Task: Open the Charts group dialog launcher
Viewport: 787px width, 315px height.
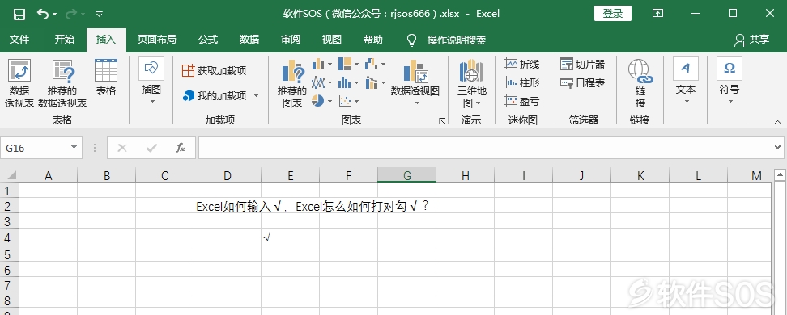Action: coord(442,120)
